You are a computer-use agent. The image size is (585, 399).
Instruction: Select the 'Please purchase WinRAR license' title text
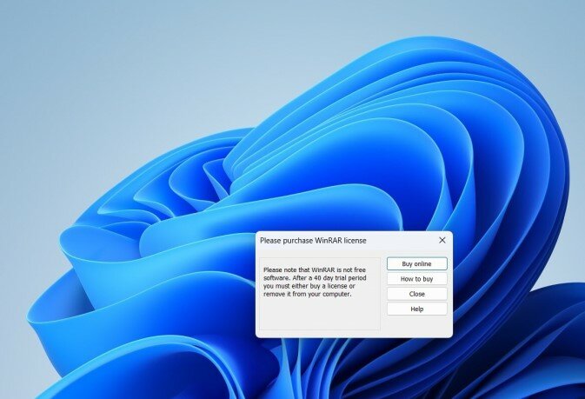[313, 241]
